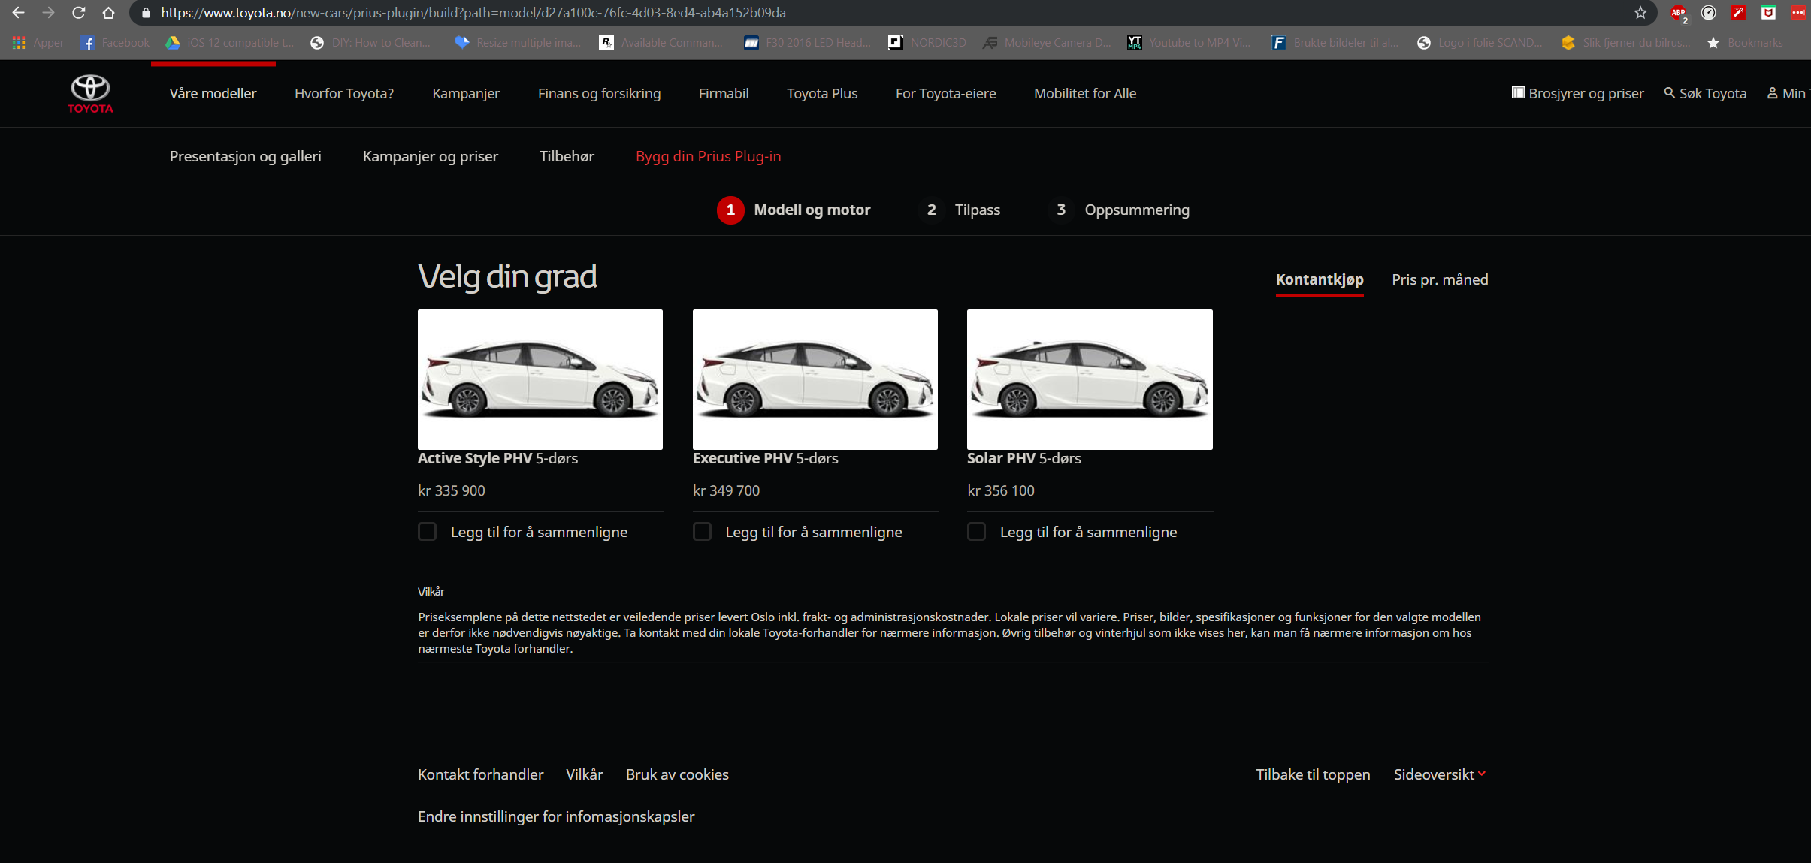Viewport: 1811px width, 863px height.
Task: Open the Slik fjerner du bilrus bookmark
Action: point(1625,43)
